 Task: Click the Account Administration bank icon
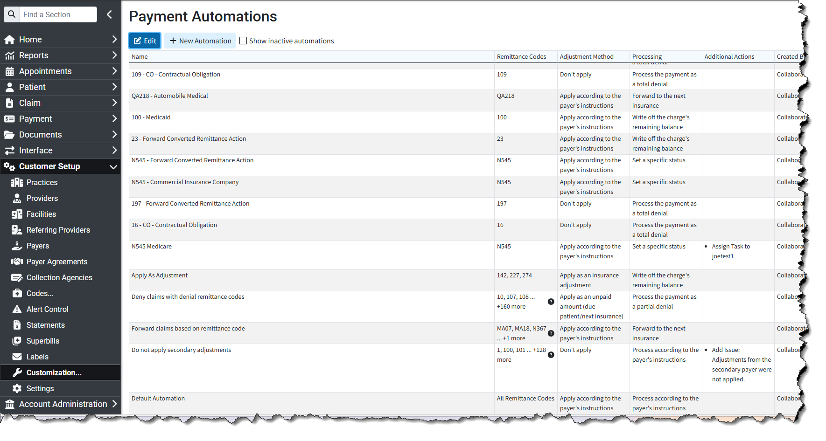[9, 404]
